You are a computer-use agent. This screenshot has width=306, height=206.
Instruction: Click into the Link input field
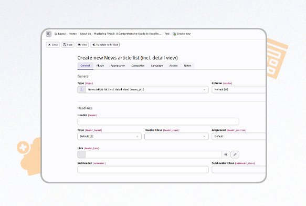tap(153, 154)
